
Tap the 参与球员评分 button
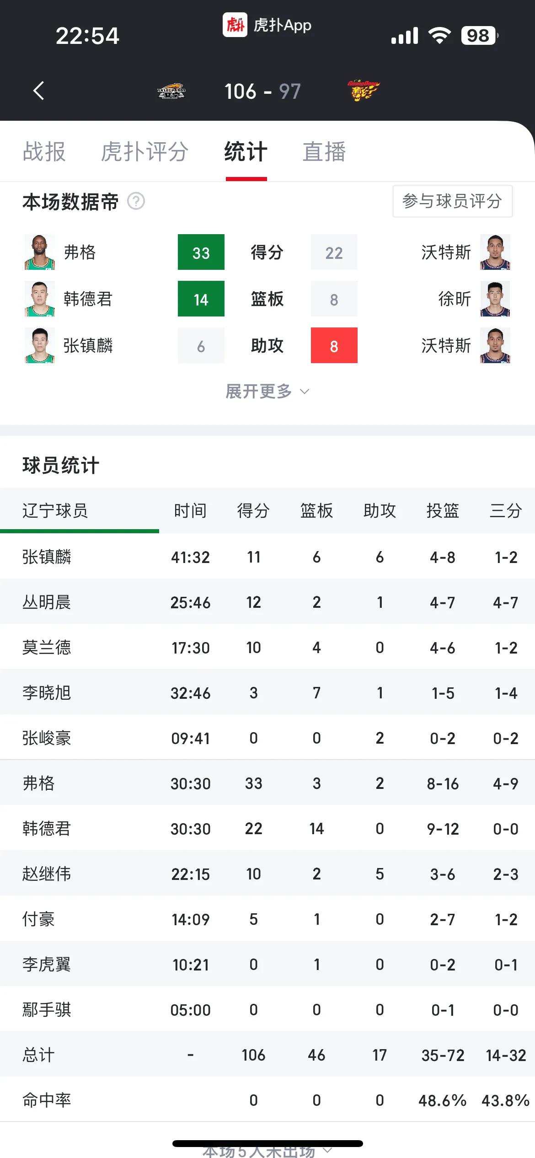(452, 201)
